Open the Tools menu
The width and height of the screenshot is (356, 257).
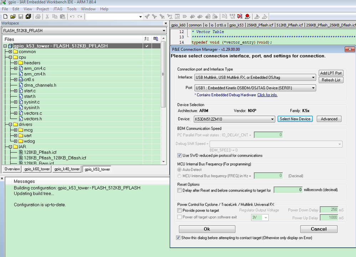[72, 9]
